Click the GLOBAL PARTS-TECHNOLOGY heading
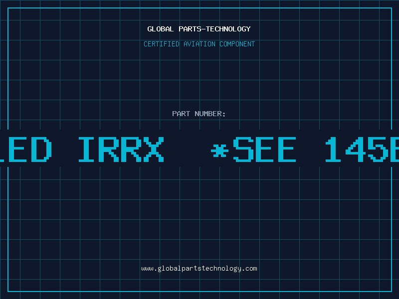Screen dimensions: 399x299 (199, 29)
